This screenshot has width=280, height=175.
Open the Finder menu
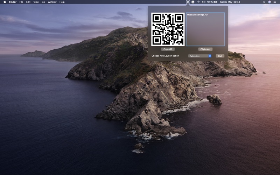pyautogui.click(x=13, y=2)
